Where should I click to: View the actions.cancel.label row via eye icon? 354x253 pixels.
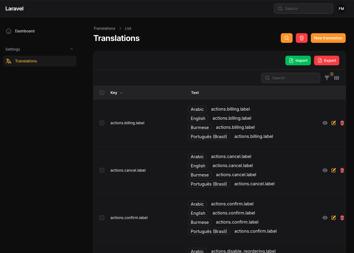coord(325,170)
